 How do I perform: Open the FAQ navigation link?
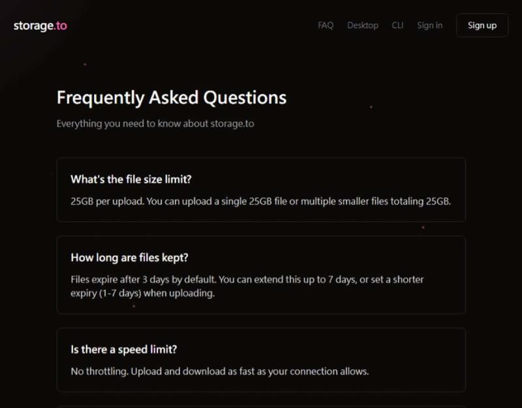[x=326, y=25]
